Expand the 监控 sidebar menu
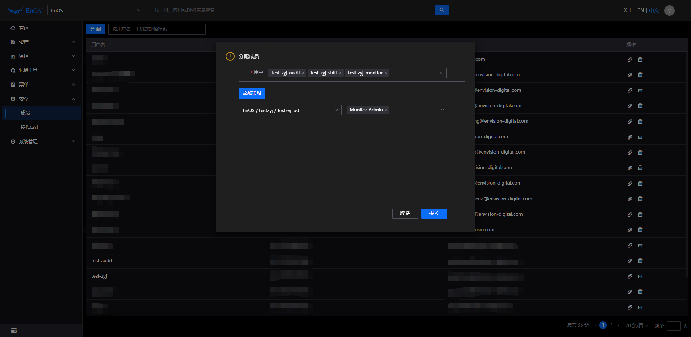This screenshot has height=337, width=691. tap(42, 56)
